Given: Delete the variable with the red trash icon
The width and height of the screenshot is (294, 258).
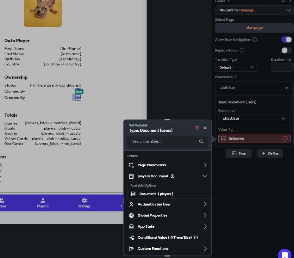Looking at the screenshot, I should (197, 128).
